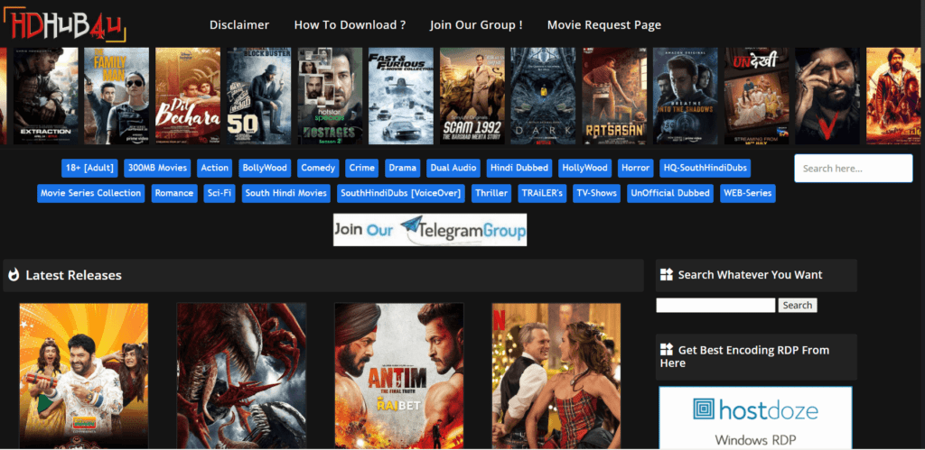Open the Antim latest release poster

click(398, 376)
